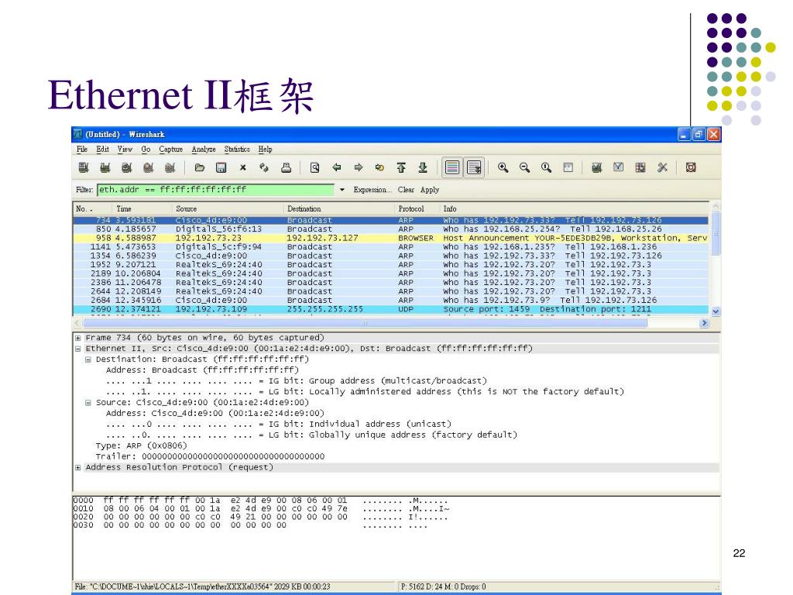Select Type: ARP (0x0806) line
Image resolution: width=793 pixels, height=595 pixels.
(x=141, y=445)
